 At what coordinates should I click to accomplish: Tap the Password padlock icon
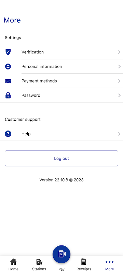click(8, 95)
